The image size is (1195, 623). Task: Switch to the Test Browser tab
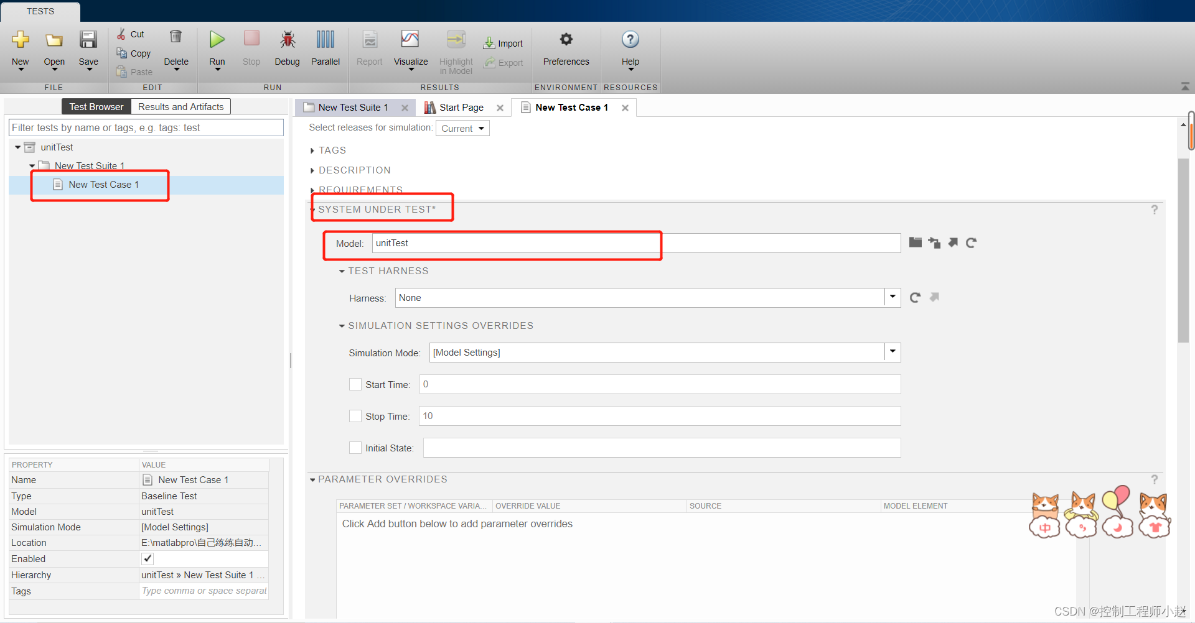(96, 107)
